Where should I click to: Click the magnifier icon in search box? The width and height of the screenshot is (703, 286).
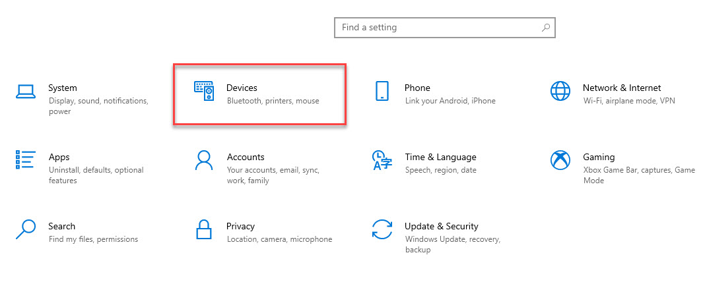(x=546, y=28)
